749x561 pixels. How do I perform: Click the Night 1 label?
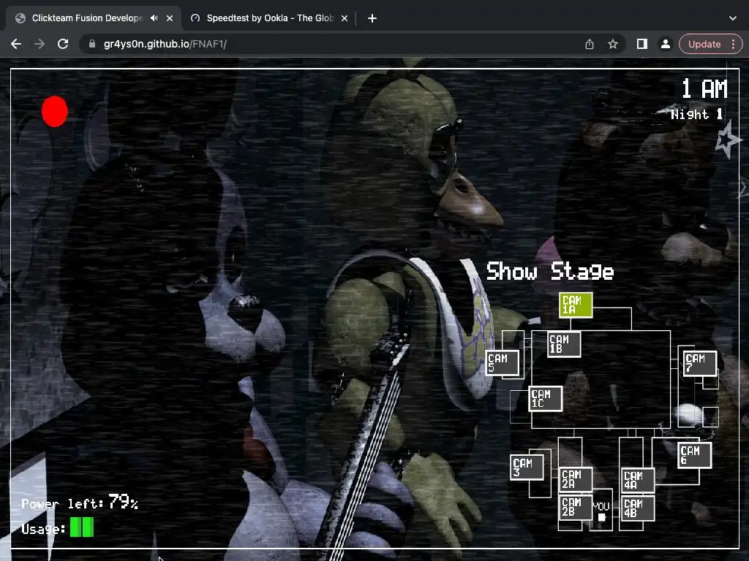697,115
